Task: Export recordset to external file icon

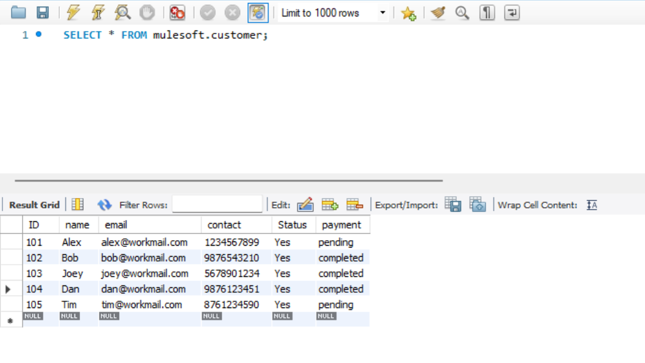Action: 453,205
